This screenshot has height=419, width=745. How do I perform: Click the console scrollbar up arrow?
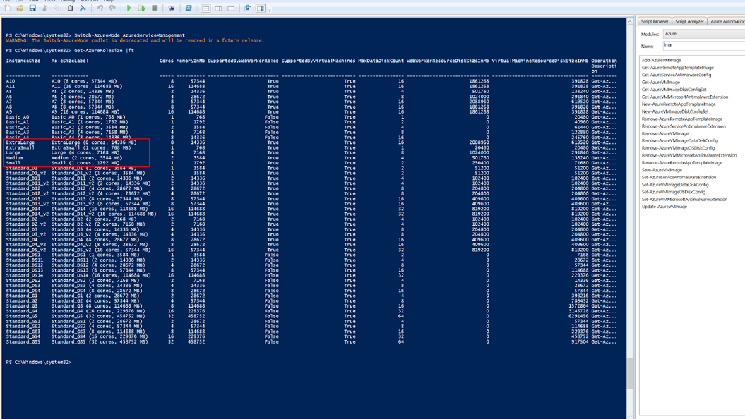[630, 22]
